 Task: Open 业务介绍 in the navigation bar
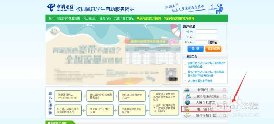[x=105, y=18]
